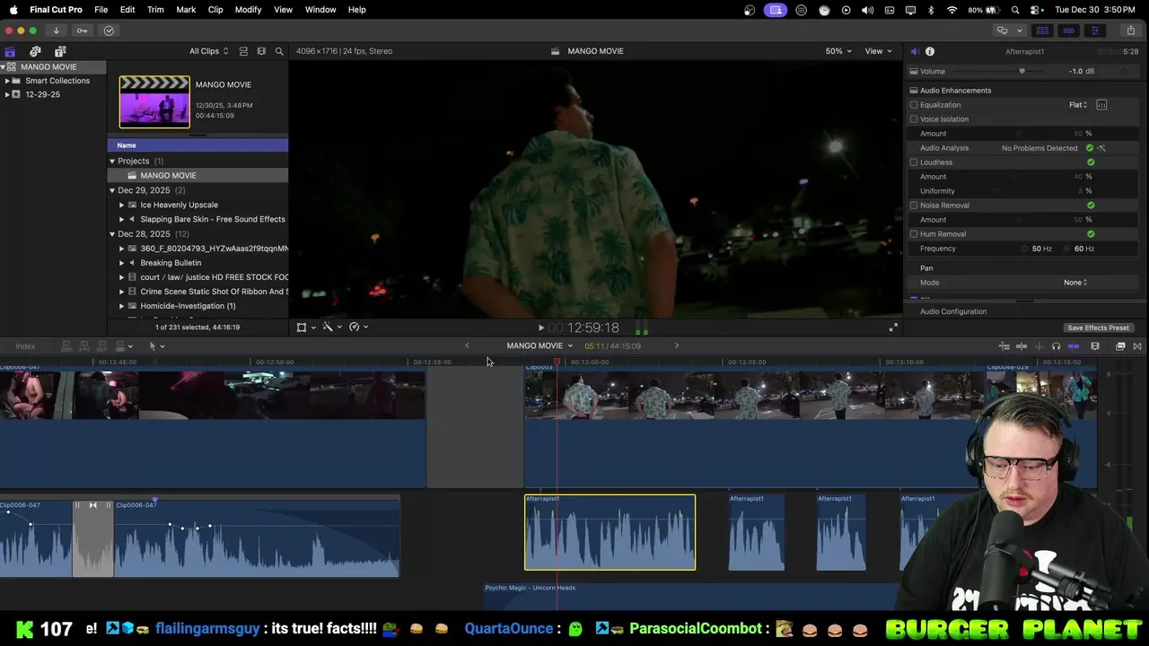Click the Save Effects Preset button
The height and width of the screenshot is (646, 1149).
(1098, 328)
